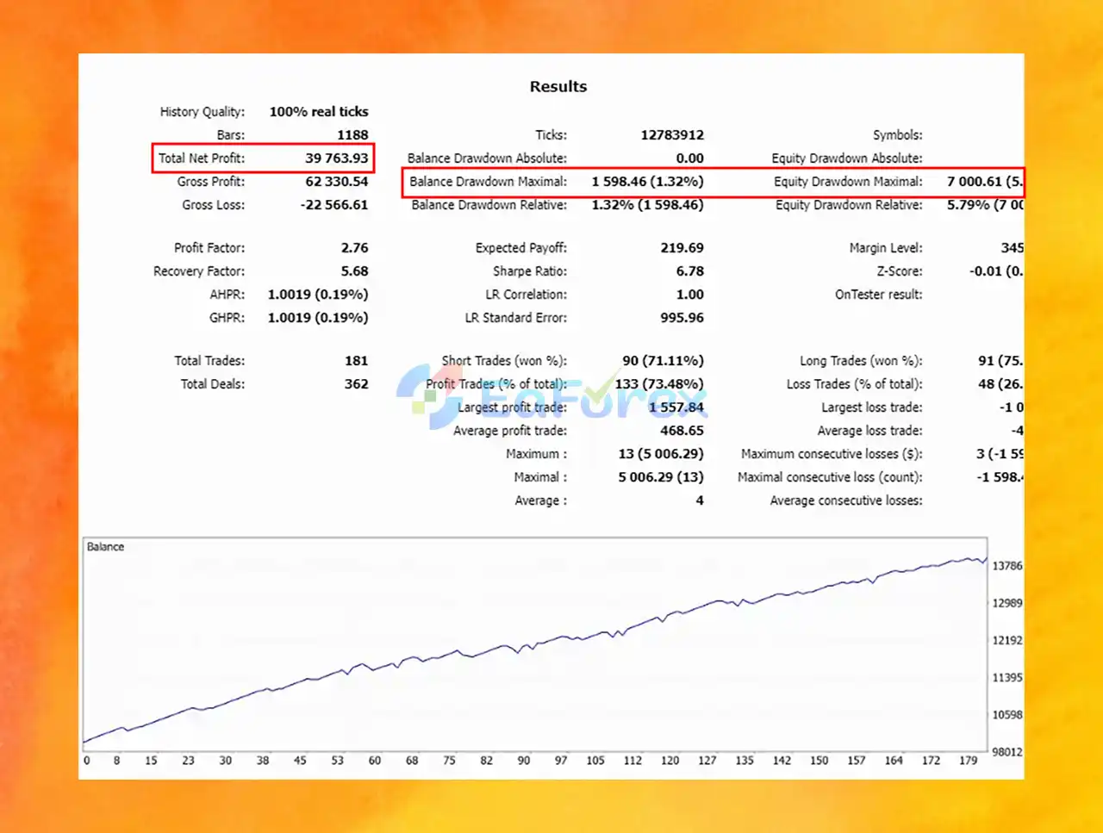Click the 179 tick on chart axis
The width and height of the screenshot is (1103, 833).
tap(969, 761)
